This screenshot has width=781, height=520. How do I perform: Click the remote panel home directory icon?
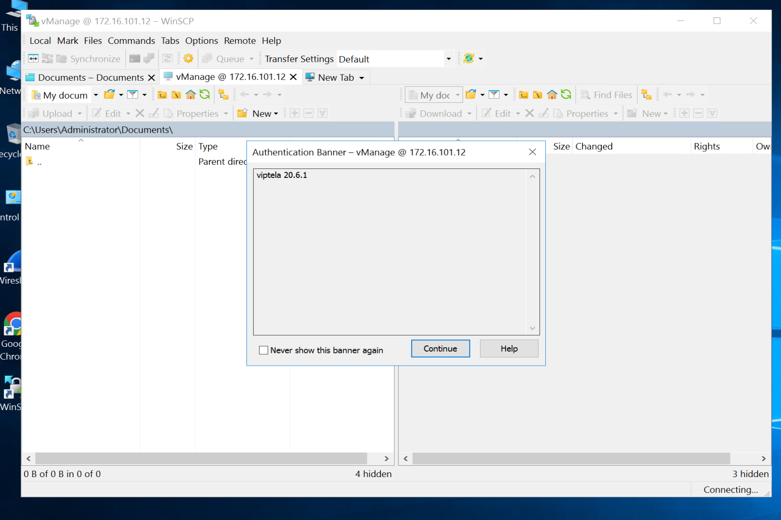pos(552,95)
